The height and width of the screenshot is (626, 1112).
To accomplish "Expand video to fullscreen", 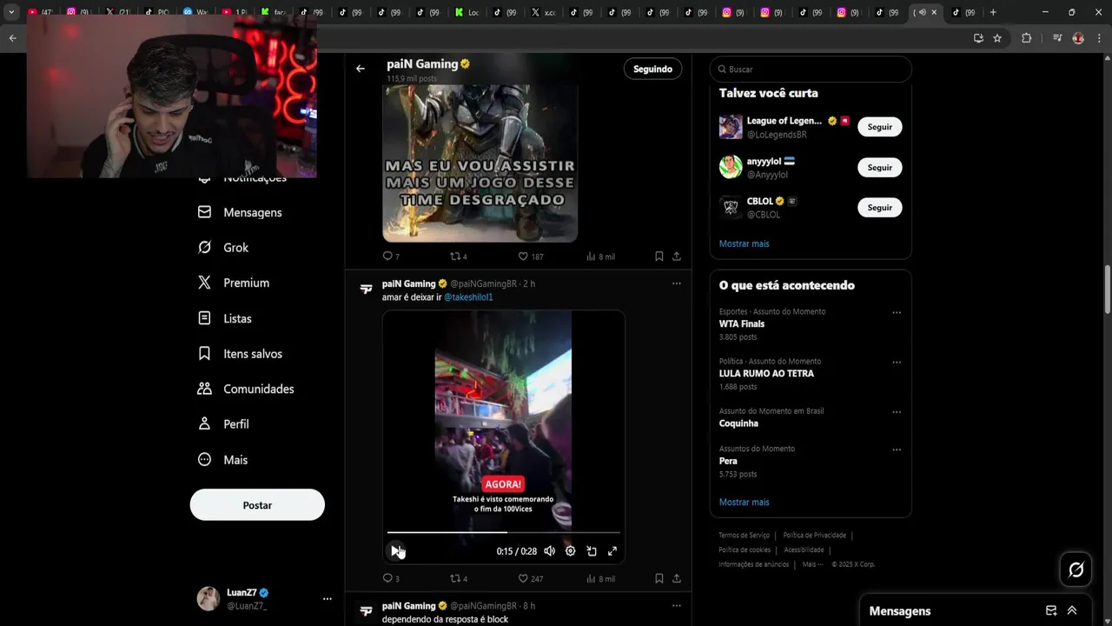I will click(612, 551).
